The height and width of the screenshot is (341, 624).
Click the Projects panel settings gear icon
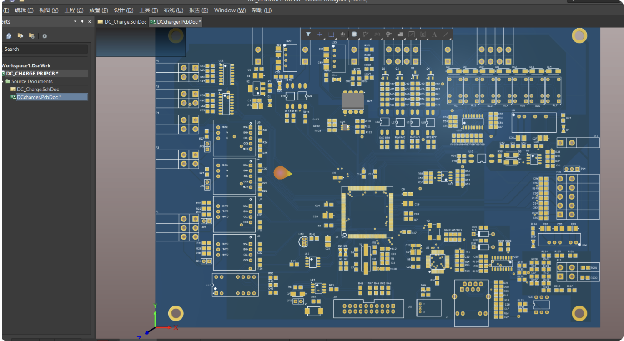click(45, 36)
